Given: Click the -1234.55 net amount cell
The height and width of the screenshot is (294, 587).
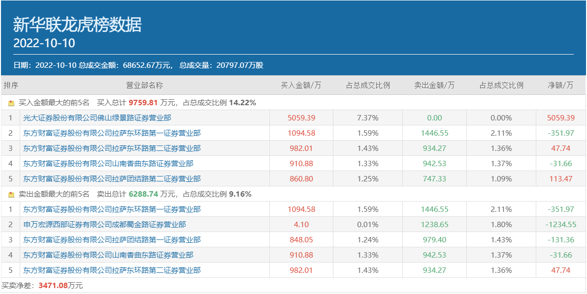Looking at the screenshot, I should coord(560,225).
